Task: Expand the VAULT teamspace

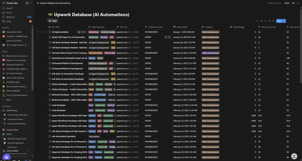Action: pyautogui.click(x=9, y=134)
